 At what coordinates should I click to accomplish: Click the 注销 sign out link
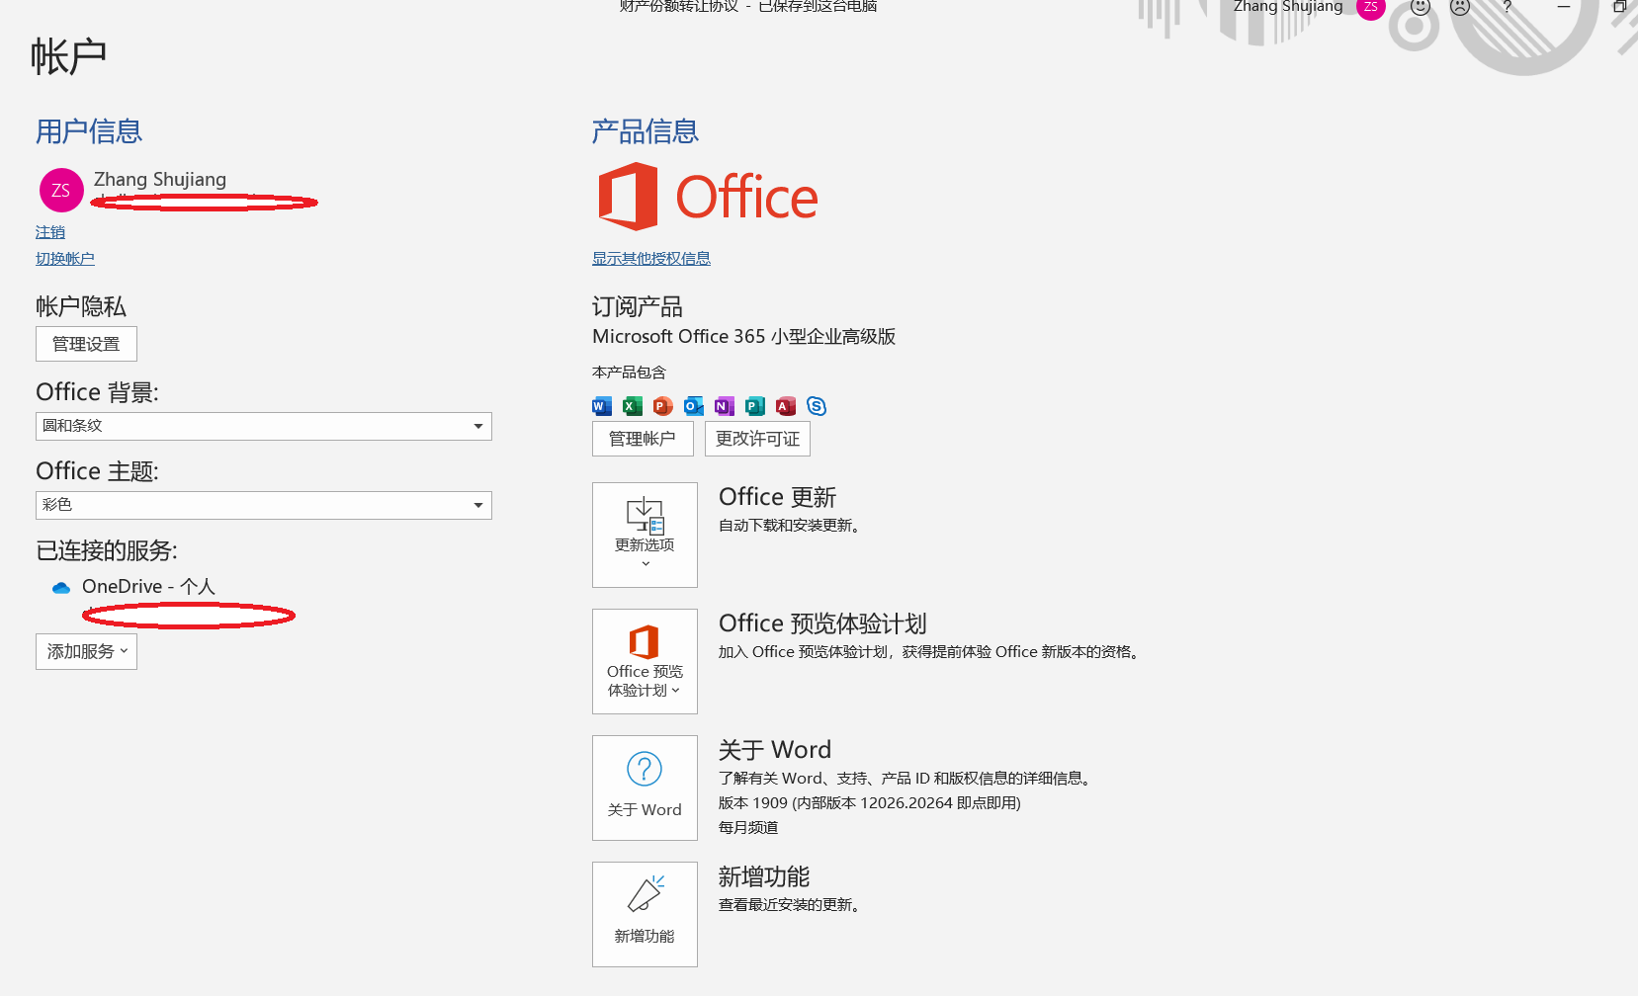(x=50, y=232)
